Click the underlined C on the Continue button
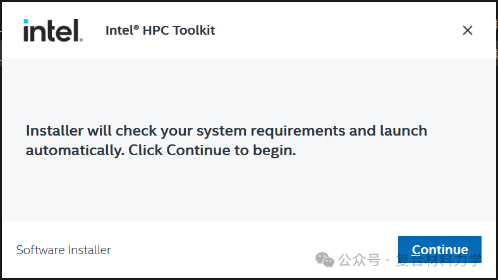Viewport: 498px width, 280px height. 416,250
